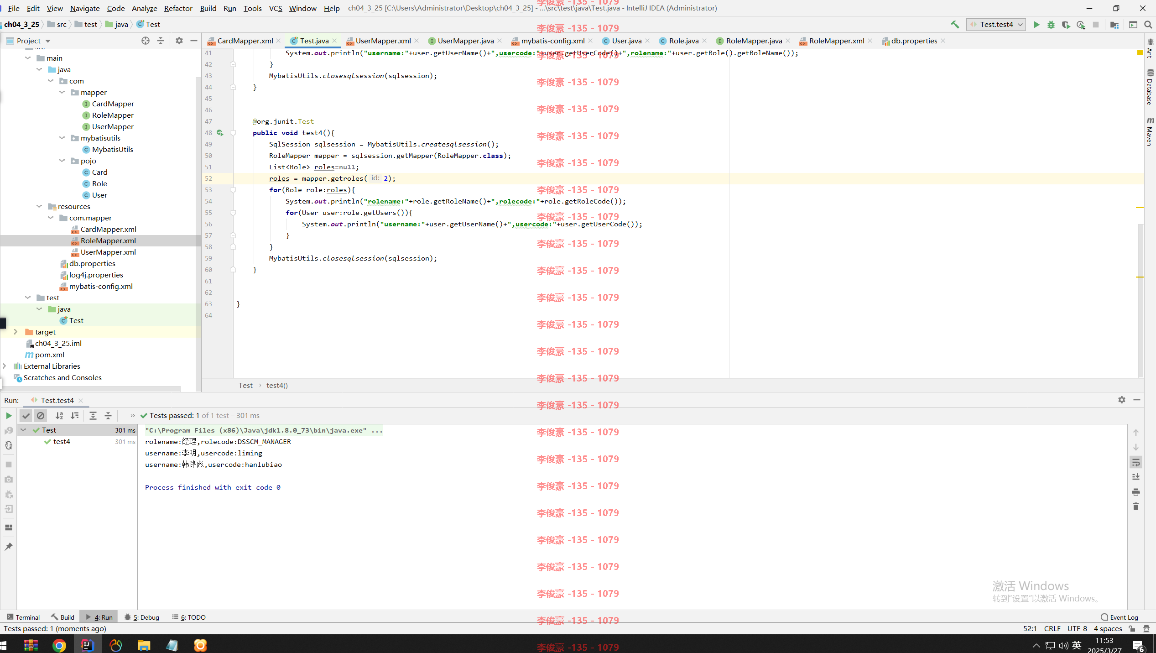Switch to db.properties editor tab
This screenshot has width=1156, height=653.
click(914, 41)
